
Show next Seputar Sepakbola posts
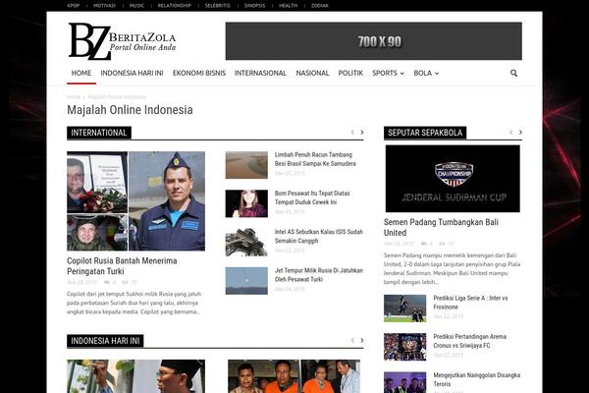tap(518, 132)
